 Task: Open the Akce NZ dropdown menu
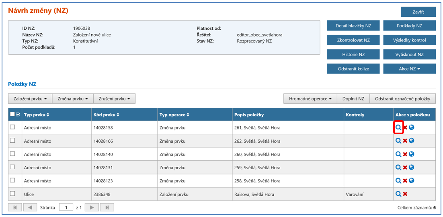(x=409, y=69)
